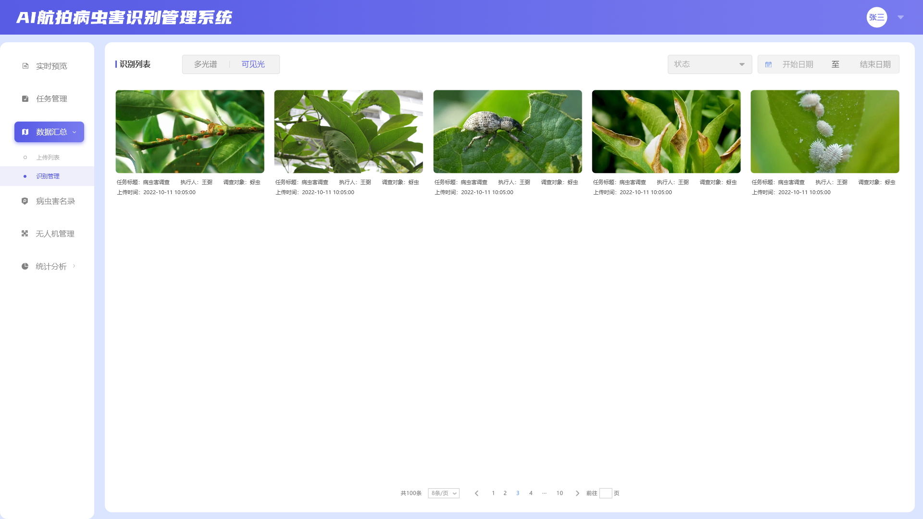The image size is (923, 519).
Task: Click the 病虫害名录 sidebar icon
Action: (25, 201)
